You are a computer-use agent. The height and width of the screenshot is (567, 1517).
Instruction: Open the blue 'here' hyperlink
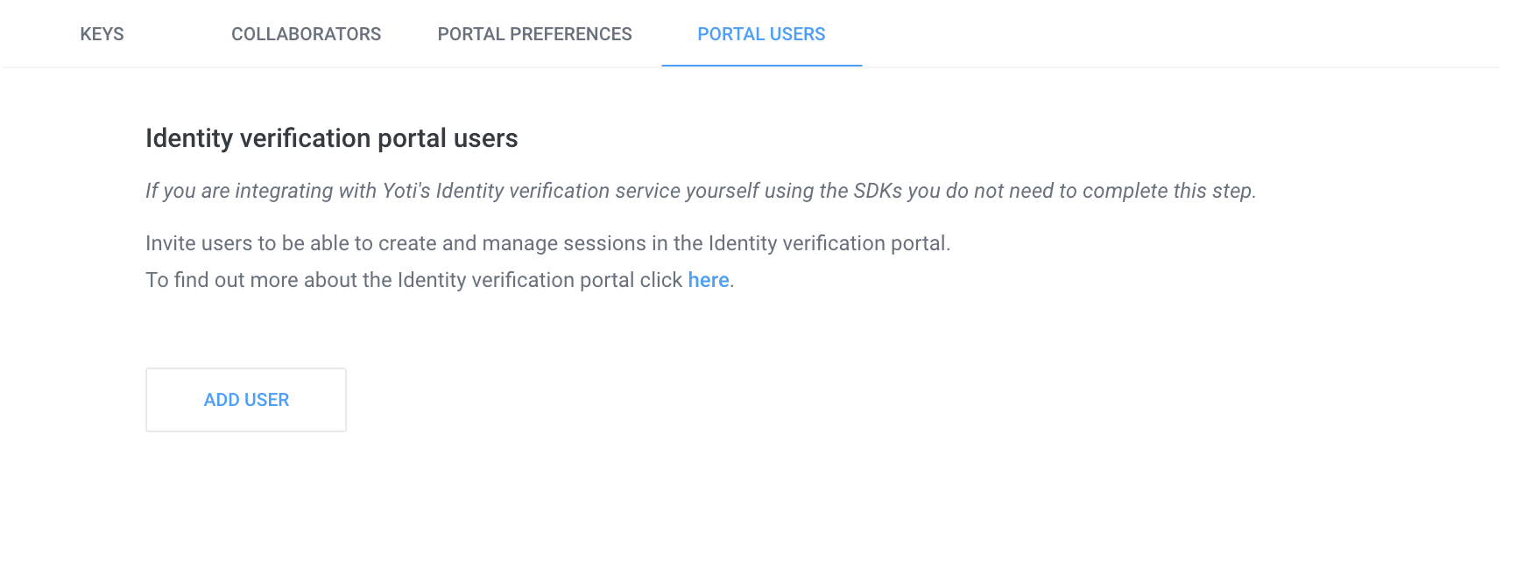[708, 280]
